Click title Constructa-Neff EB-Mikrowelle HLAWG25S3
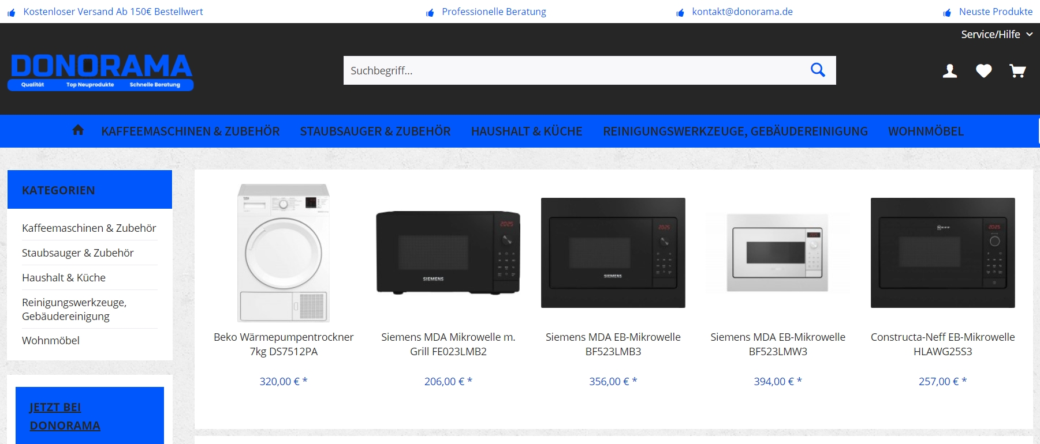 [x=943, y=344]
